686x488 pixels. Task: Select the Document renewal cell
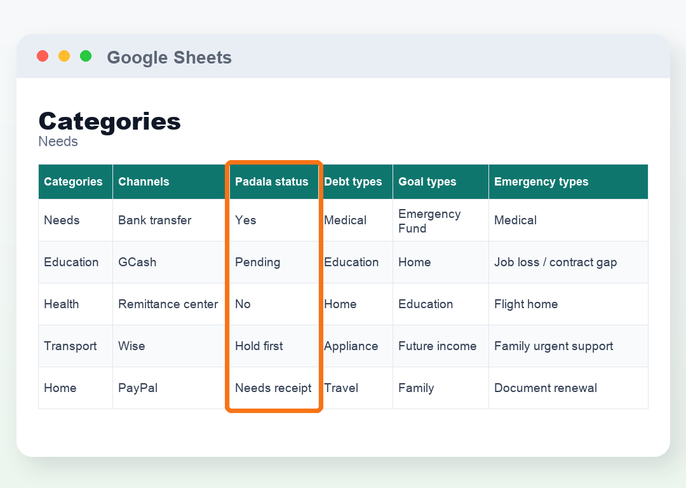click(568, 388)
